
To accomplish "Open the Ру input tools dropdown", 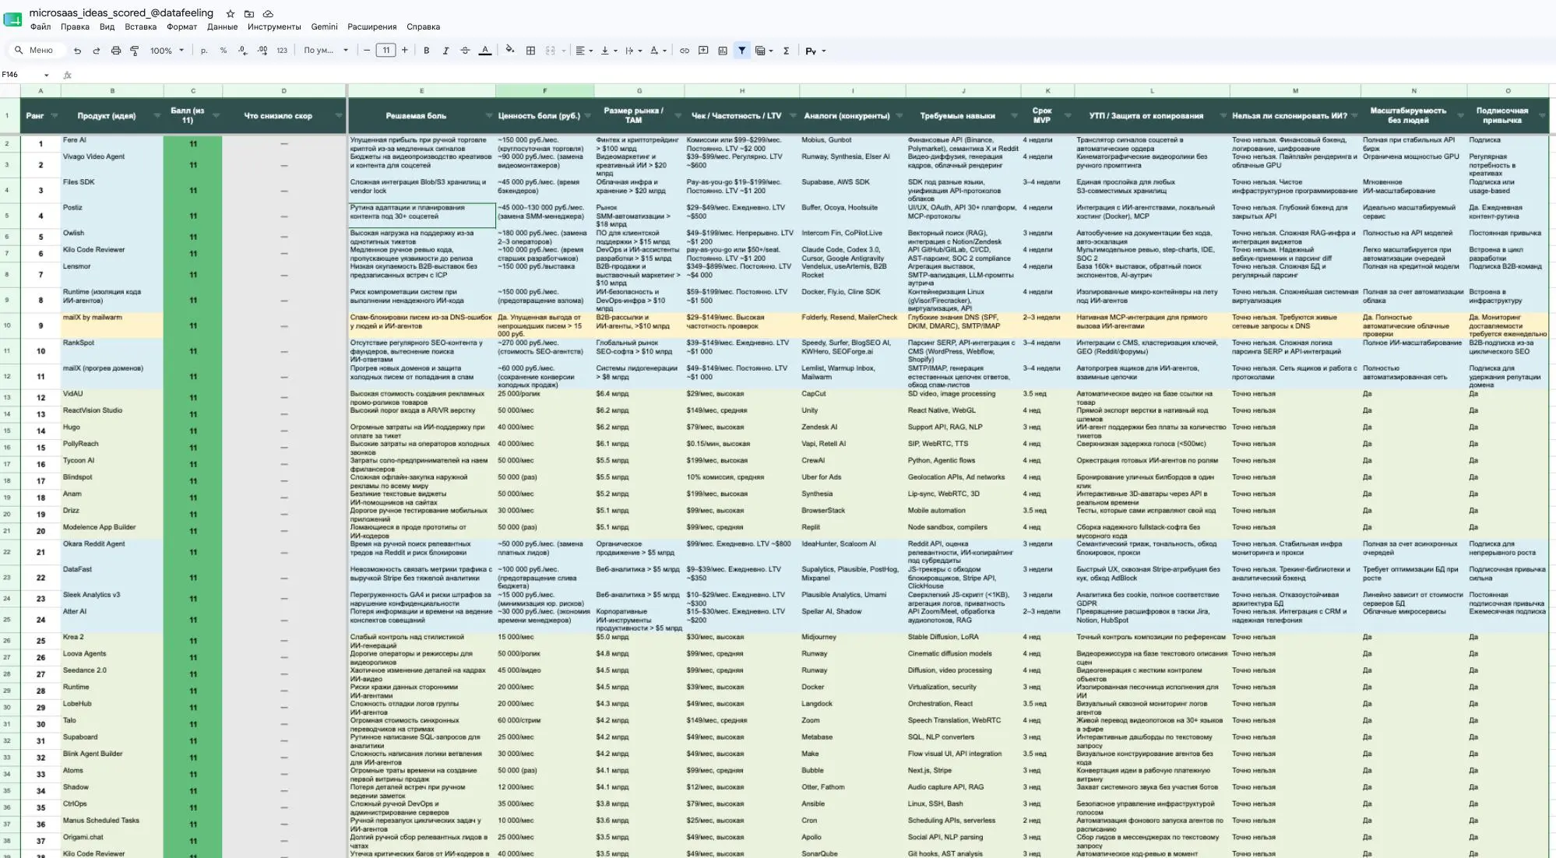I will point(815,51).
